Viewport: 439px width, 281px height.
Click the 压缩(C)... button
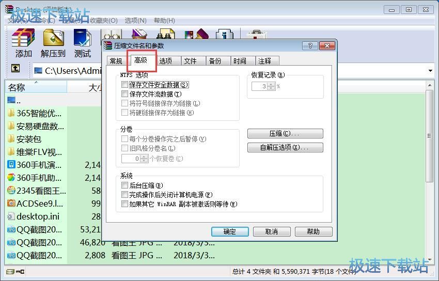[285, 133]
